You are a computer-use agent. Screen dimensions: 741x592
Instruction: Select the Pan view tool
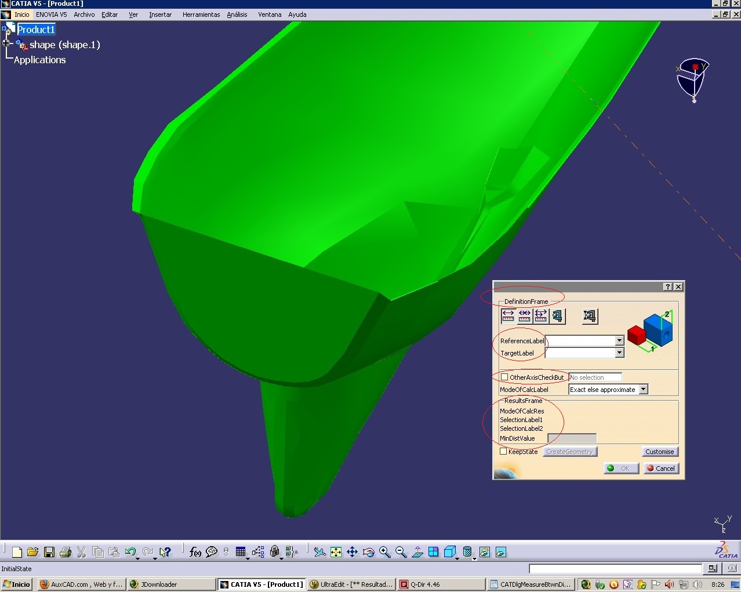pyautogui.click(x=352, y=552)
